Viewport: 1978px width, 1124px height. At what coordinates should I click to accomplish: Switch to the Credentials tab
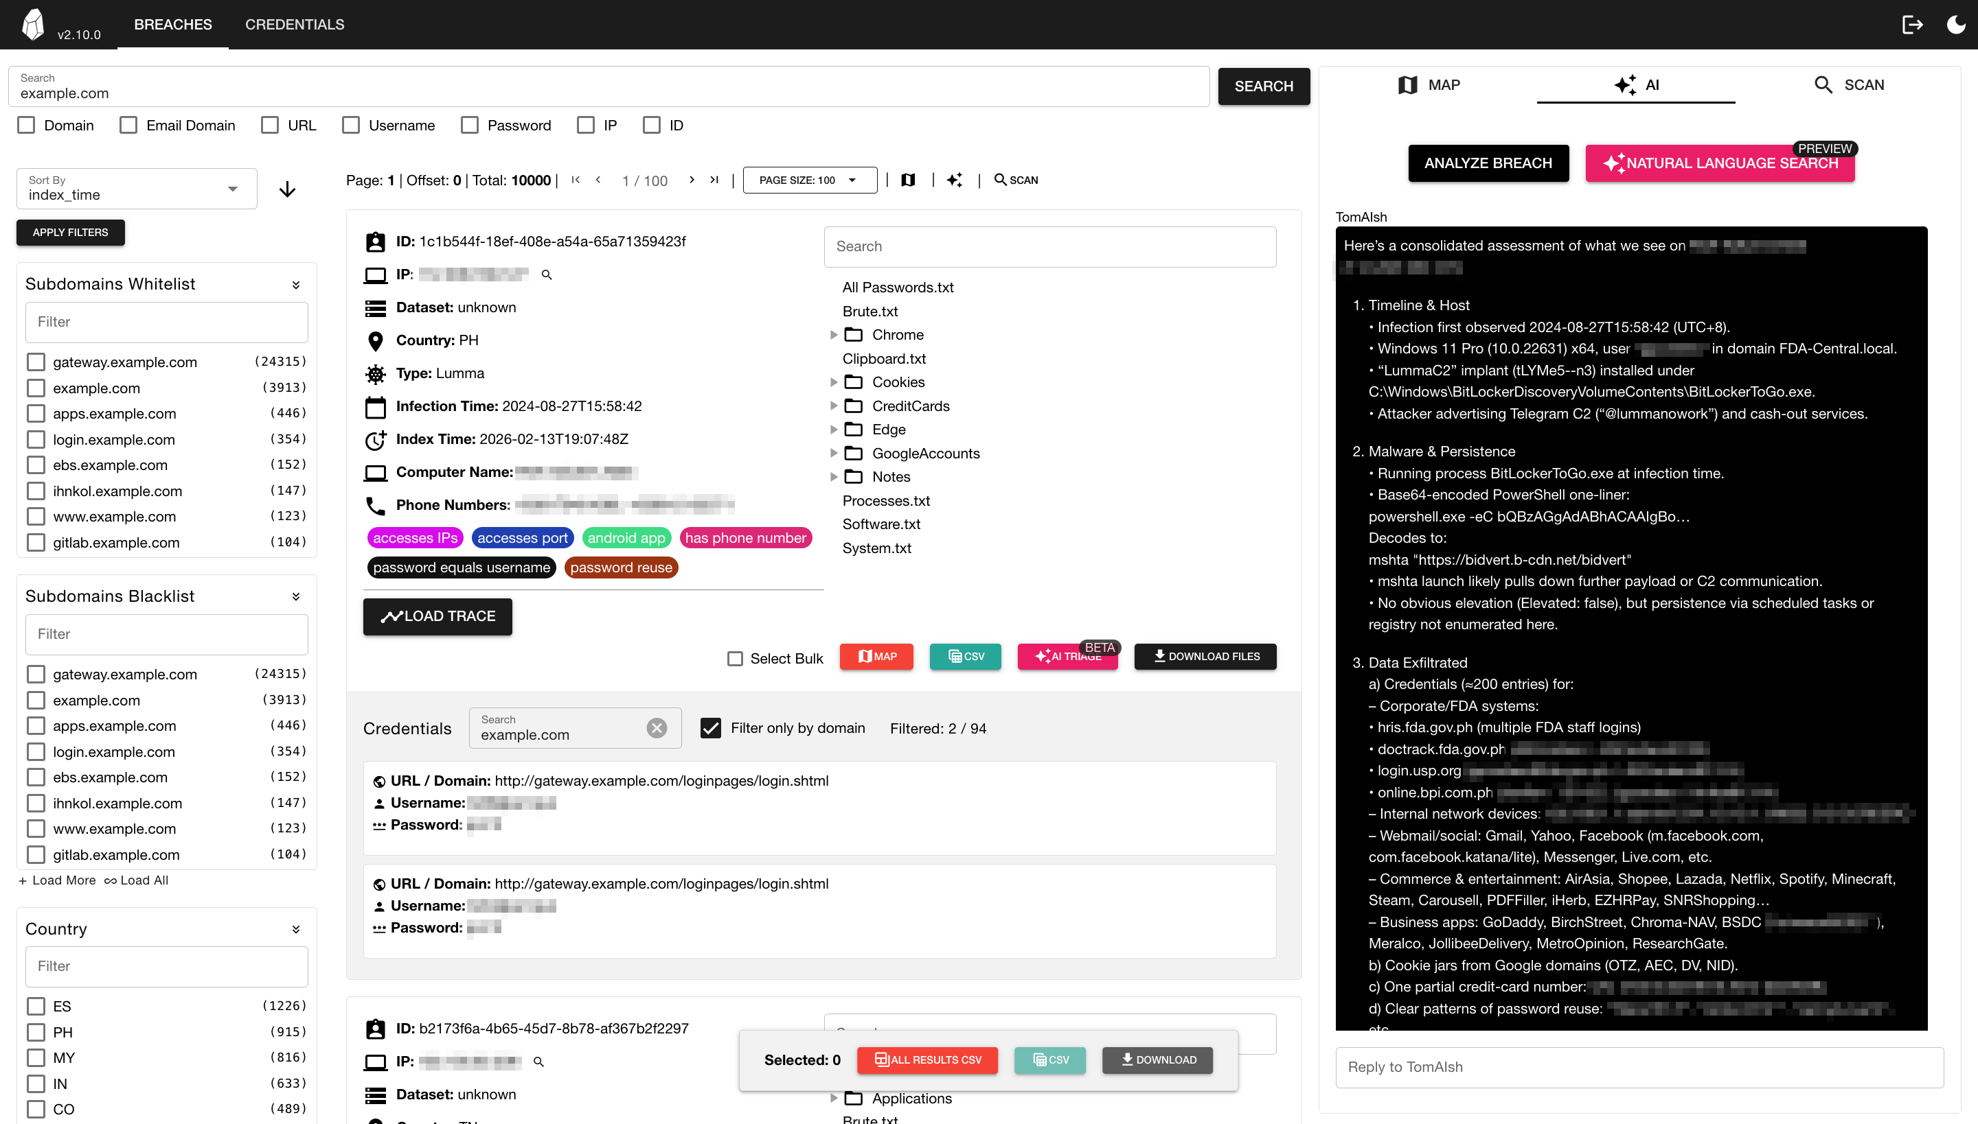[295, 25]
